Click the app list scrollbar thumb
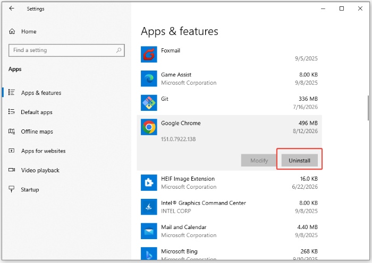The image size is (372, 263). point(368,108)
